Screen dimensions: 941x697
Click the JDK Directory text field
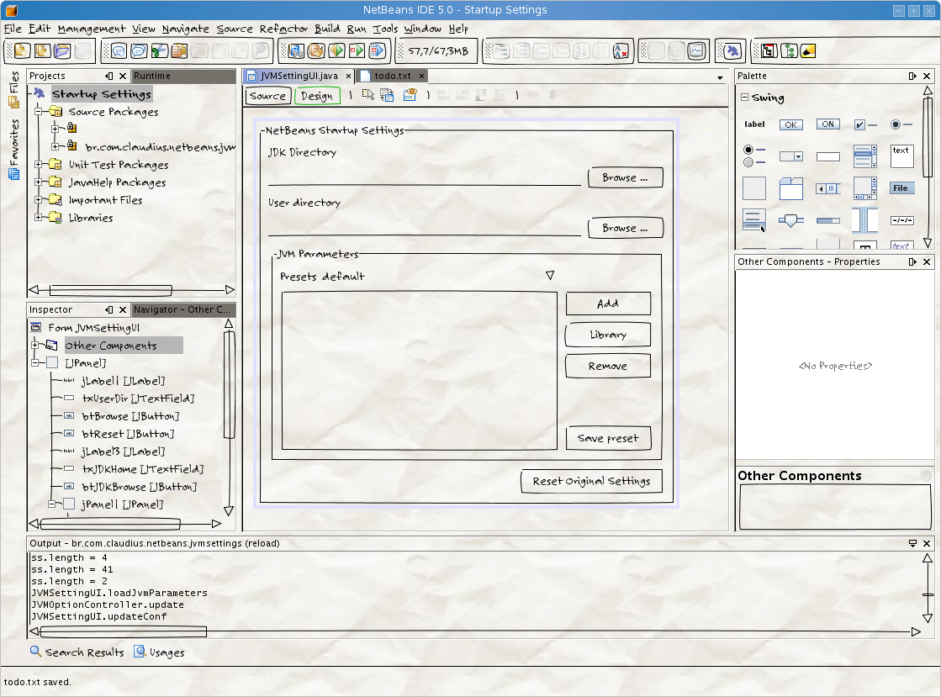(x=425, y=178)
